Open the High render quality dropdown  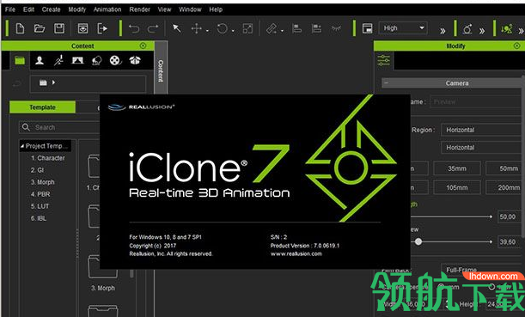coord(403,28)
